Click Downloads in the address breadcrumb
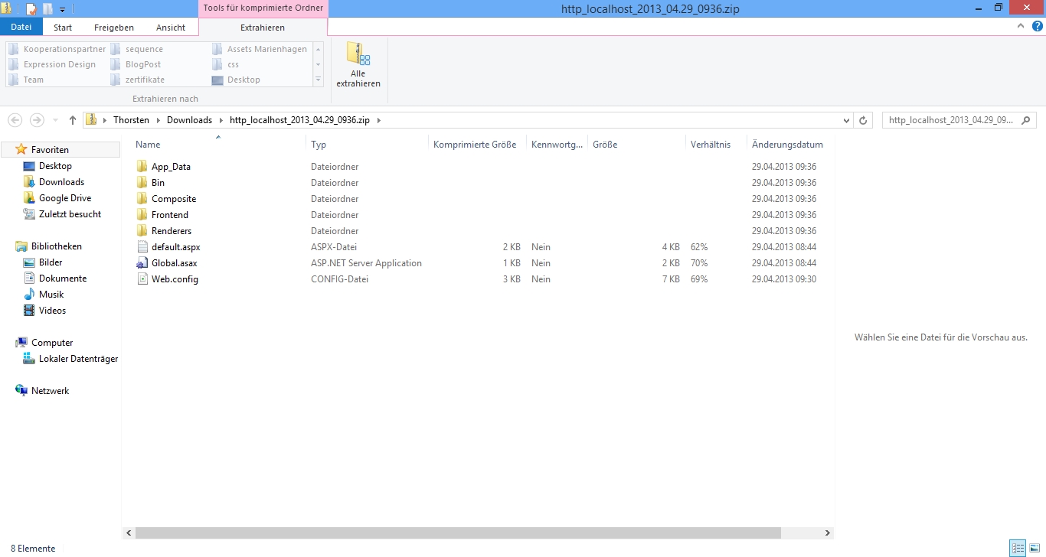The image size is (1046, 557). 189,120
